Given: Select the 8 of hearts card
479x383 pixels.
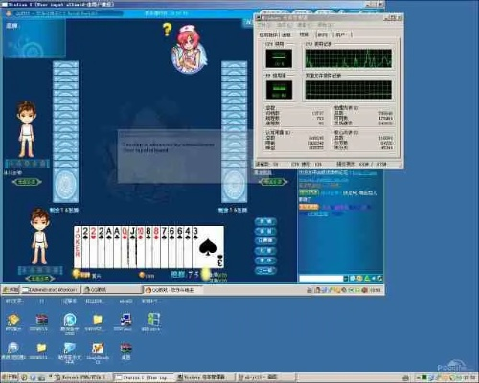Looking at the screenshot, I should click(x=156, y=247).
